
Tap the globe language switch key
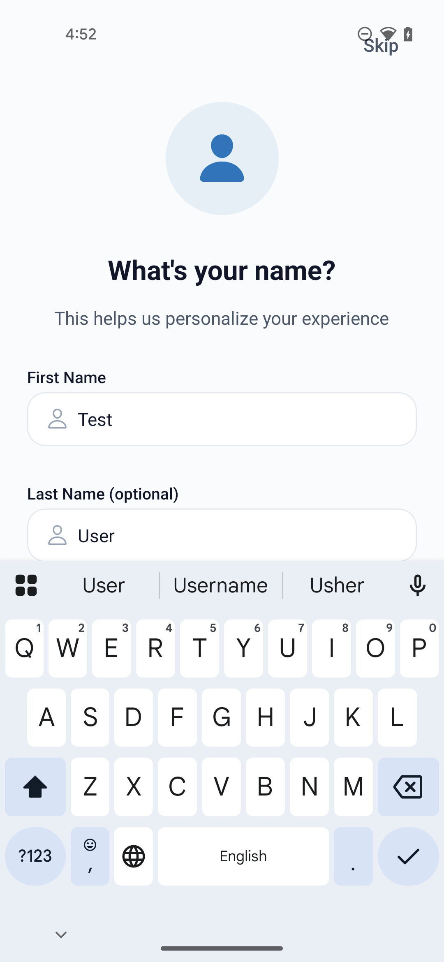pyautogui.click(x=134, y=856)
